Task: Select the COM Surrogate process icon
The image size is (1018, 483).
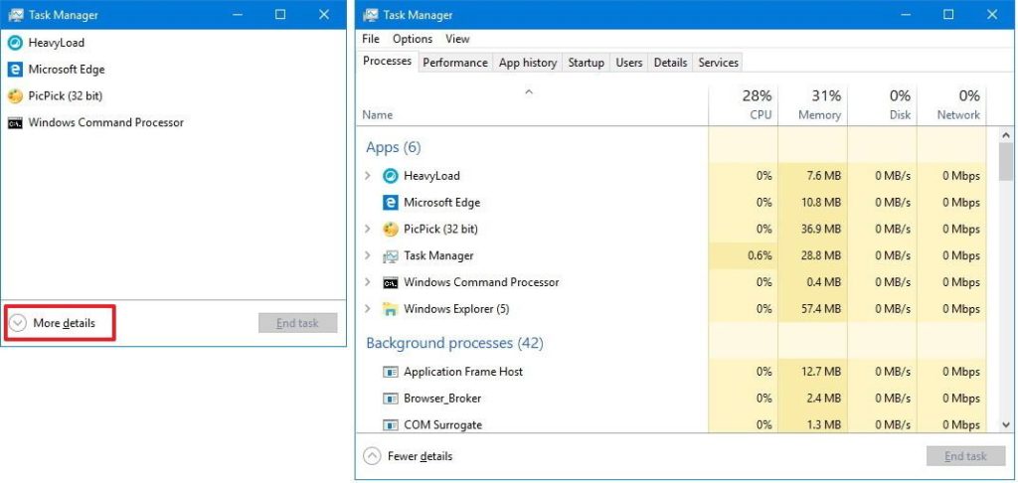Action: tap(391, 425)
